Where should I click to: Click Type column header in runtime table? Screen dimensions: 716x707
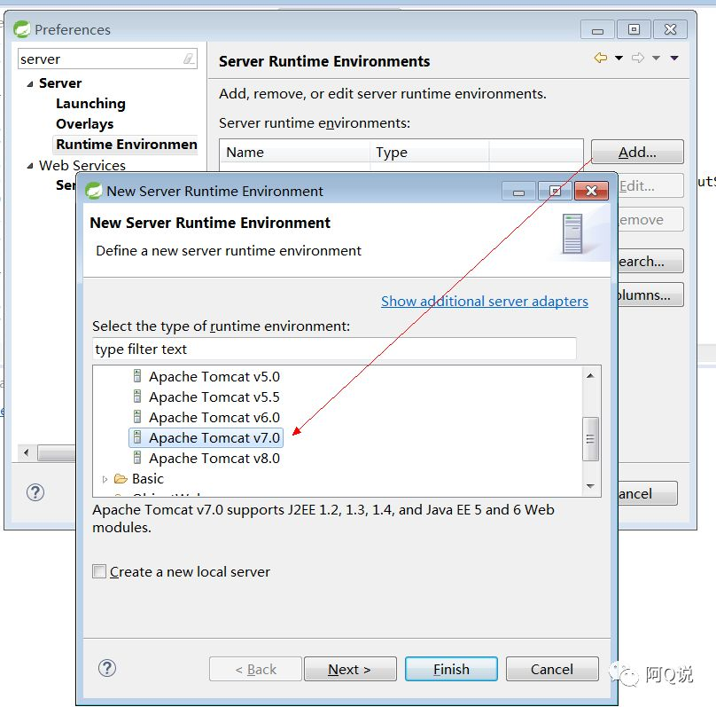click(x=429, y=153)
